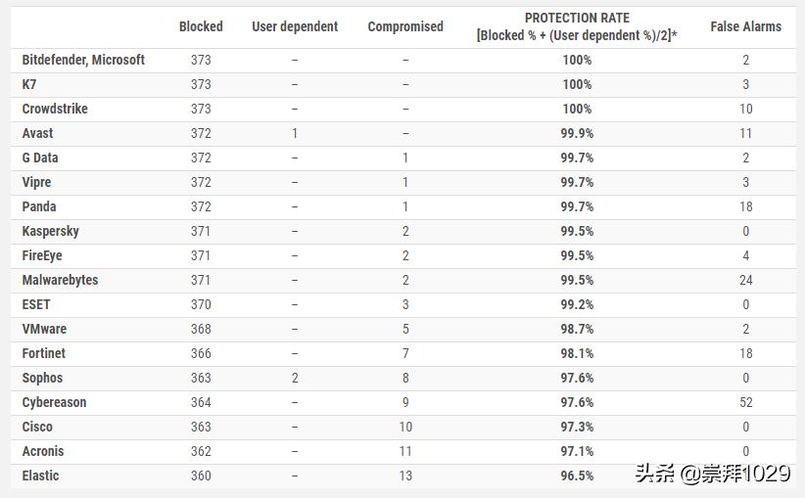Click the Kaspersky row label
805x498 pixels.
tap(51, 231)
